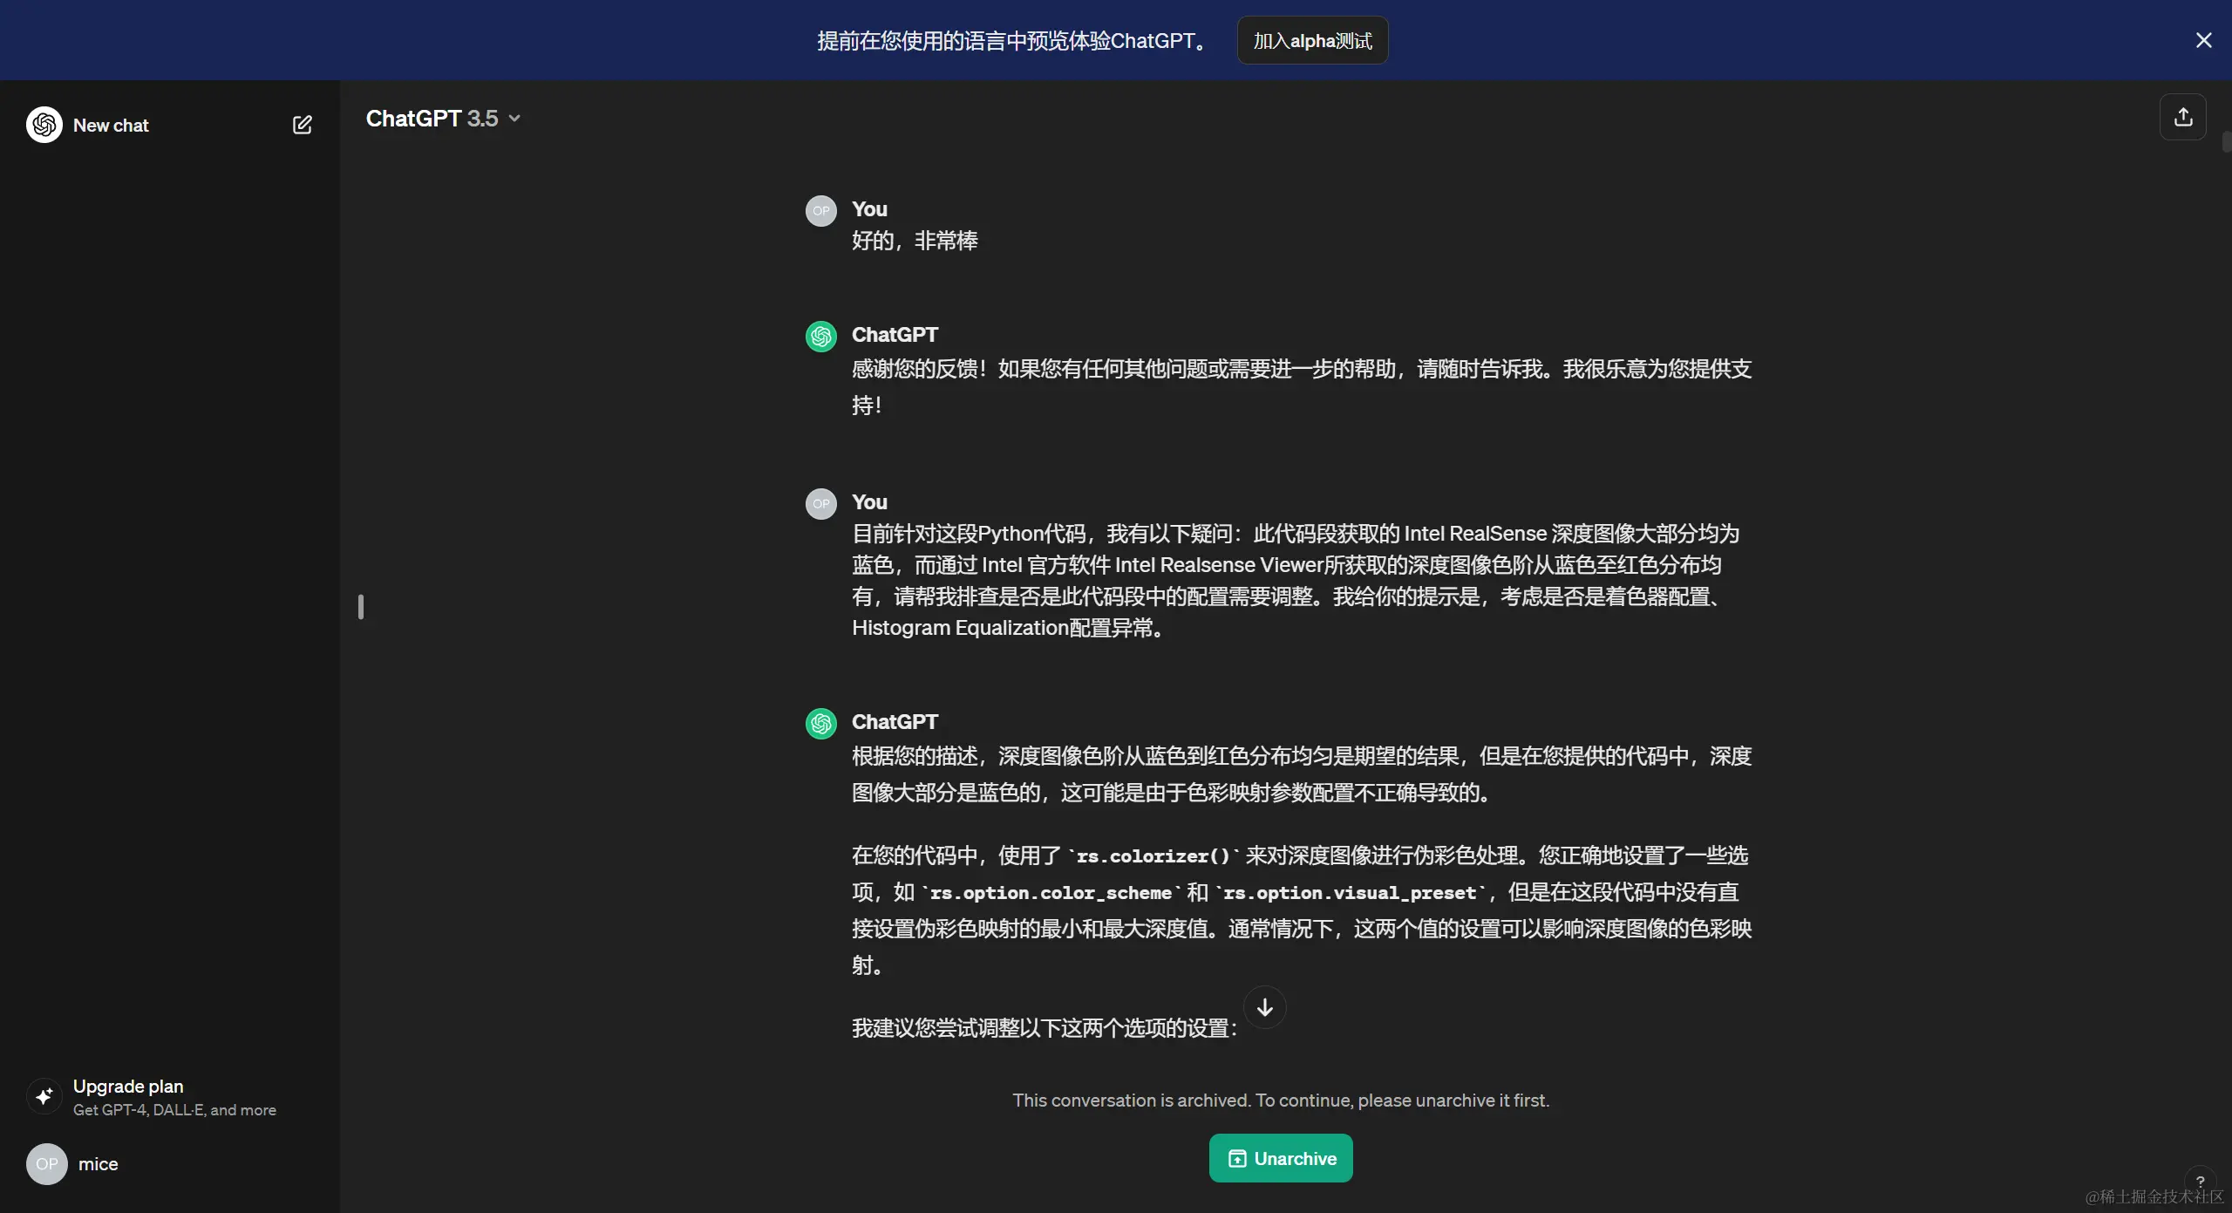The height and width of the screenshot is (1213, 2232).
Task: Click the rs.colorizer() inline code text
Action: (1152, 856)
